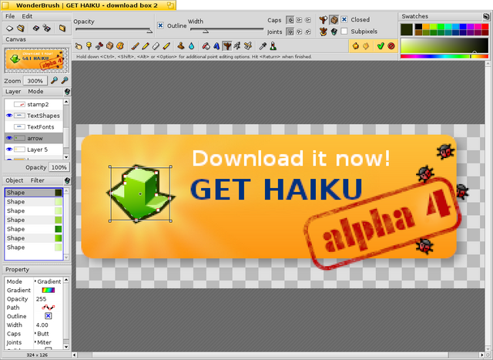Open the Mode Gradient popup in Property
Viewport: 493px width, 360px height.
click(48, 281)
